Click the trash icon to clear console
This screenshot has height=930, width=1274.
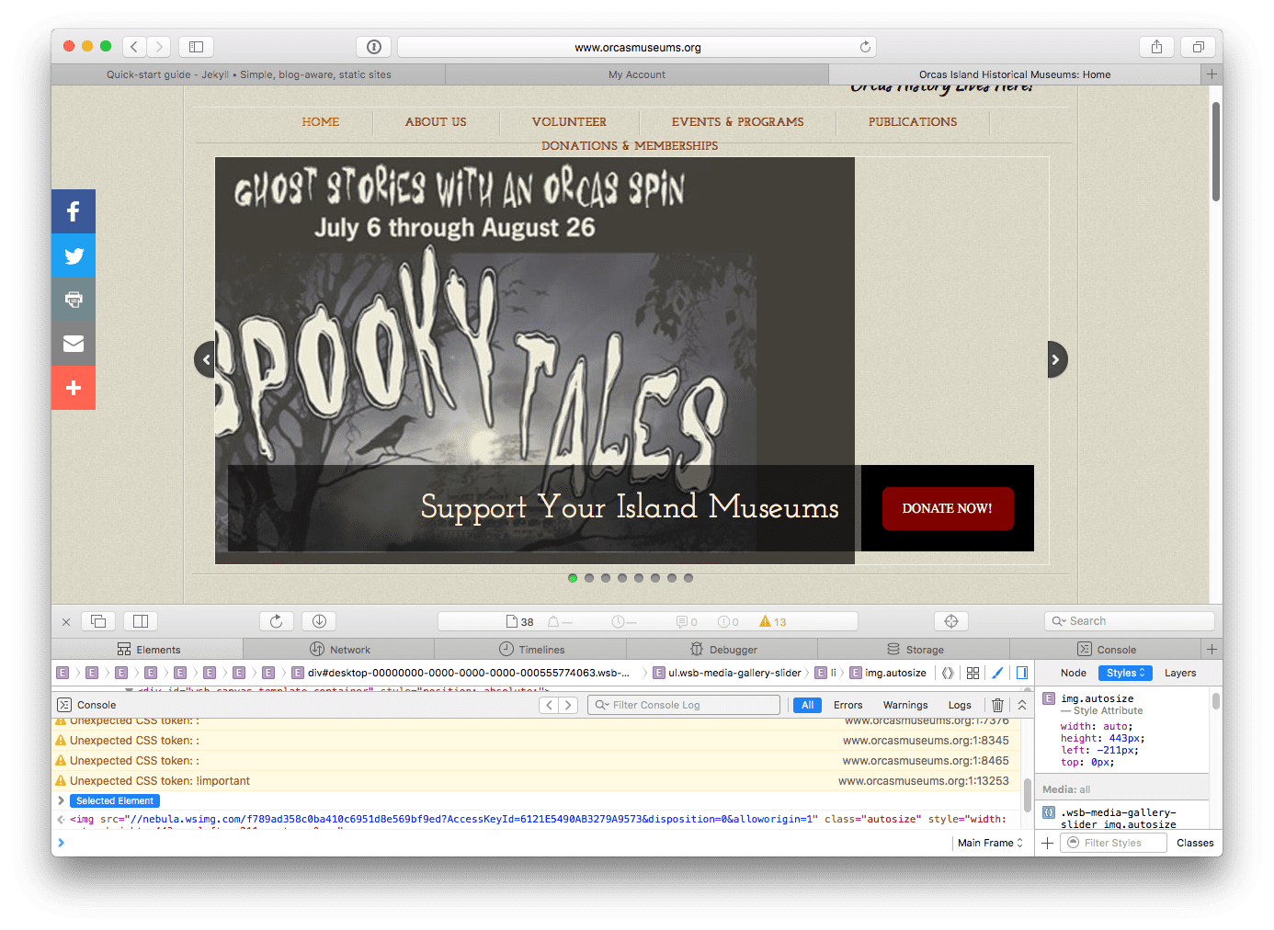tap(997, 705)
